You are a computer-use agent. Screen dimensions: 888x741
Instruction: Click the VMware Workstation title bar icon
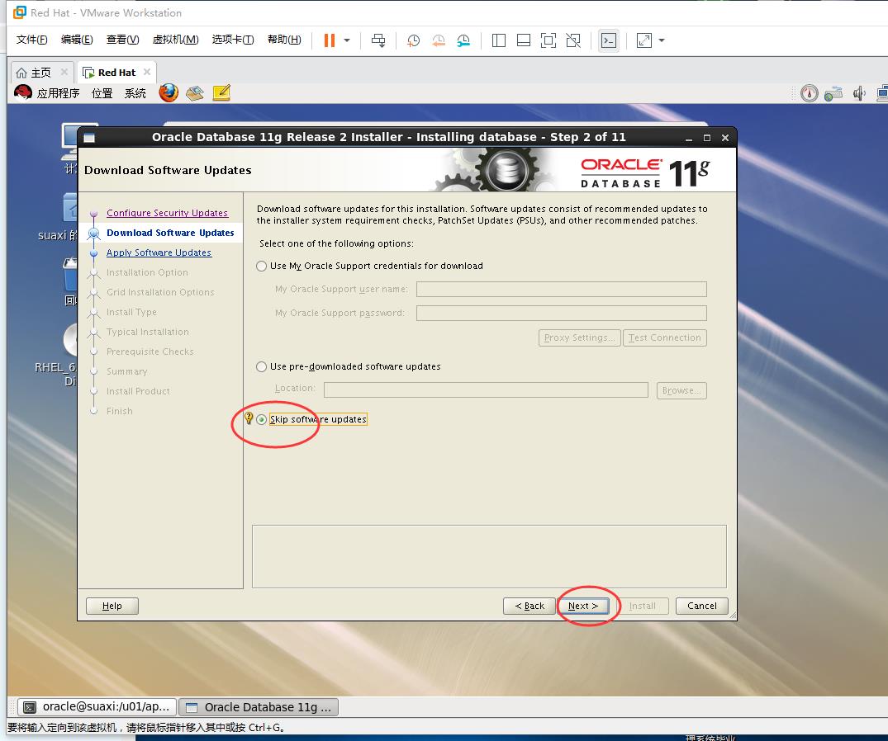pyautogui.click(x=19, y=12)
